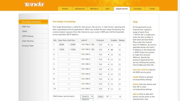Mark rule 3 for deletion
Viewport: 180px width, 101px height.
120,55
